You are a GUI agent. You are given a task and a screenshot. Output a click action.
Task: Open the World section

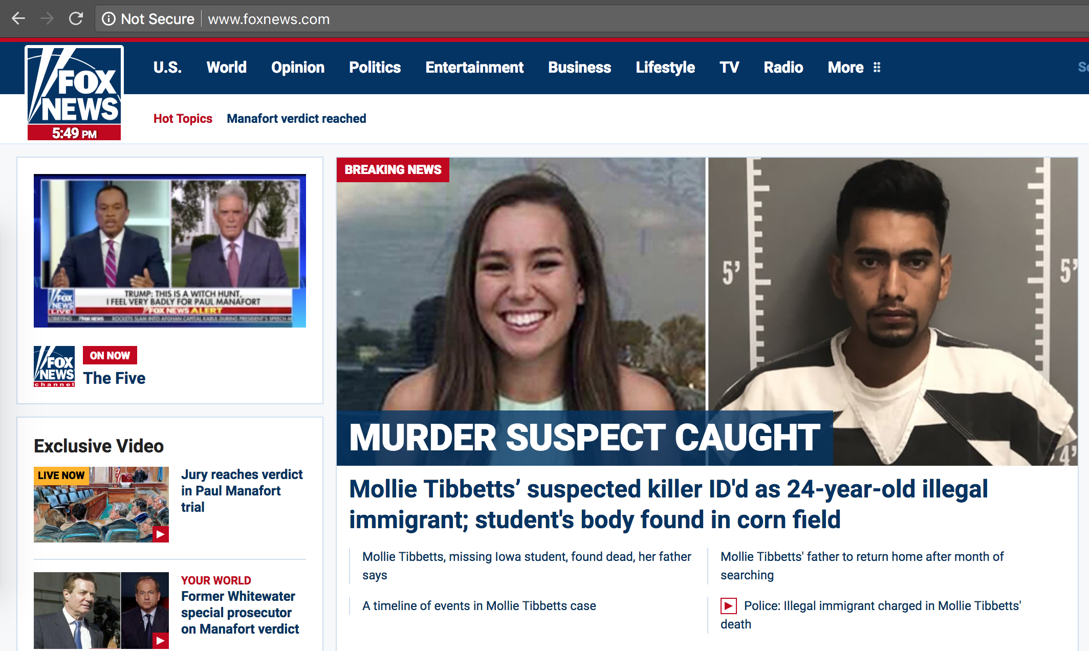click(227, 68)
